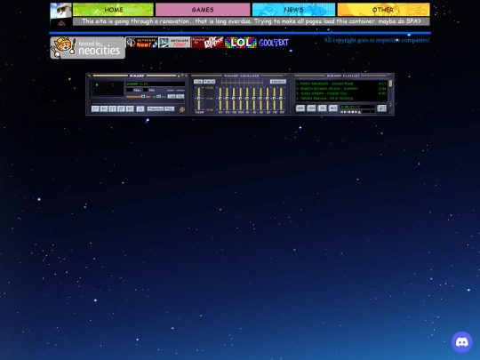The width and height of the screenshot is (480, 360).
Task: Select playlist track 2 ending in Summer
Action: pyautogui.click(x=341, y=89)
